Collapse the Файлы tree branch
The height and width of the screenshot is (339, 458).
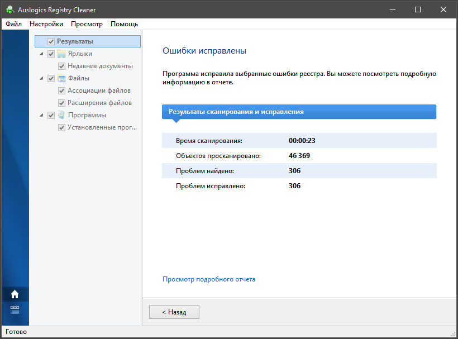click(41, 79)
